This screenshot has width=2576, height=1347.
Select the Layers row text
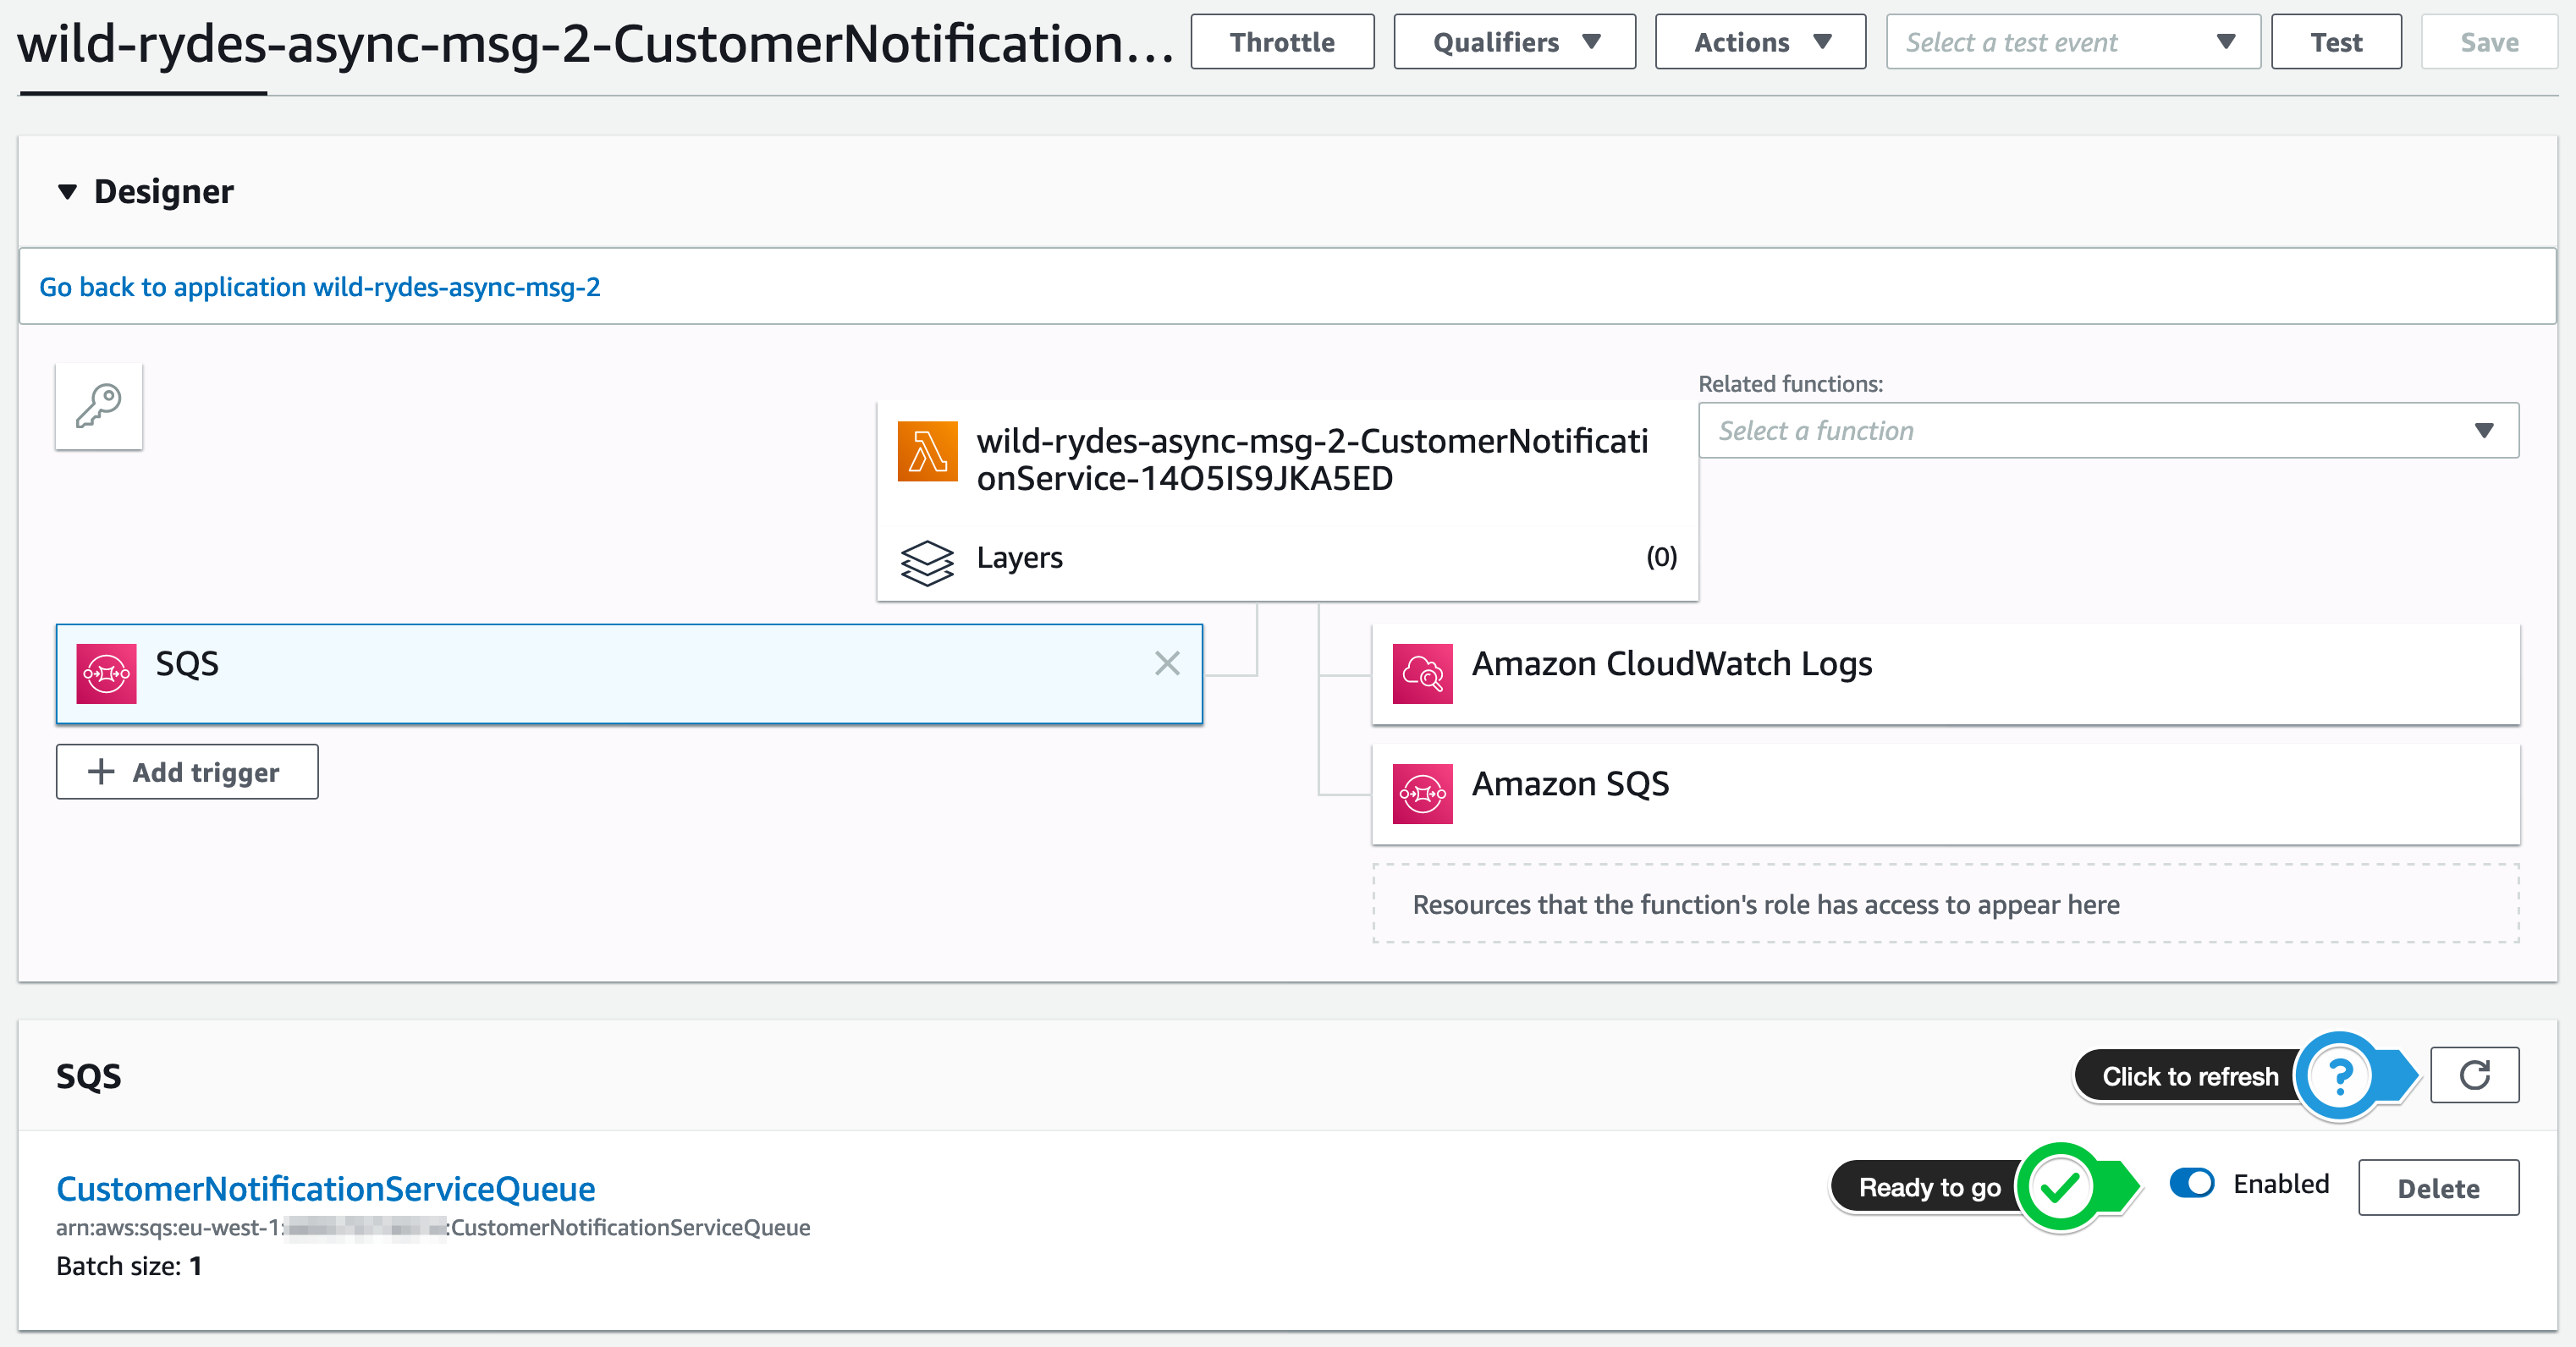[x=1019, y=557]
